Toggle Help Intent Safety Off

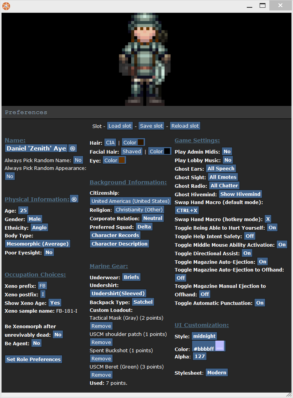pos(250,236)
